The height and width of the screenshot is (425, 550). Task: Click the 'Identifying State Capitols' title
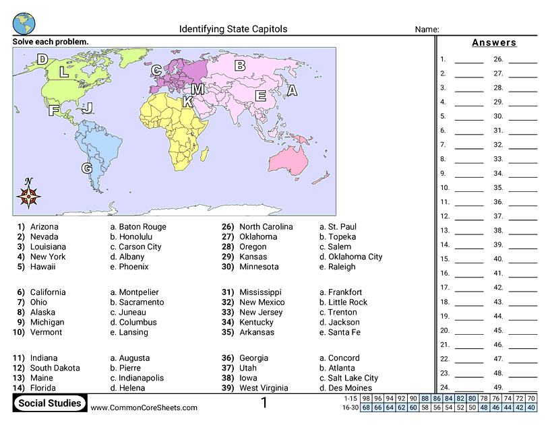tap(233, 29)
